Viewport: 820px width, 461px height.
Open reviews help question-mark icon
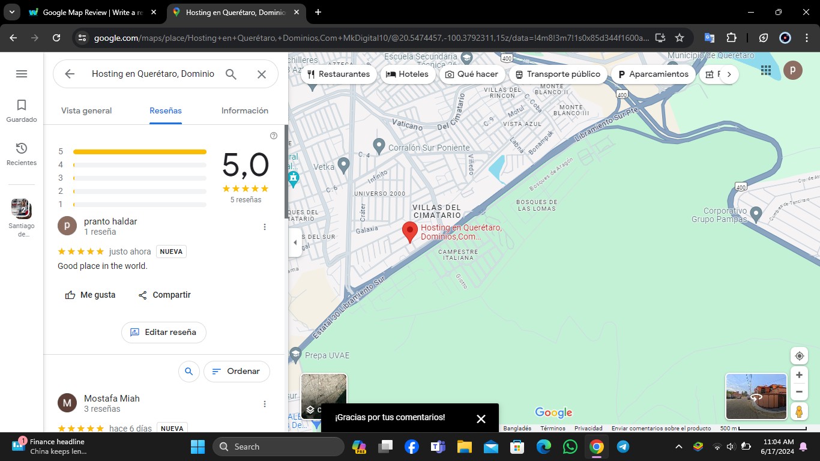pyautogui.click(x=274, y=136)
